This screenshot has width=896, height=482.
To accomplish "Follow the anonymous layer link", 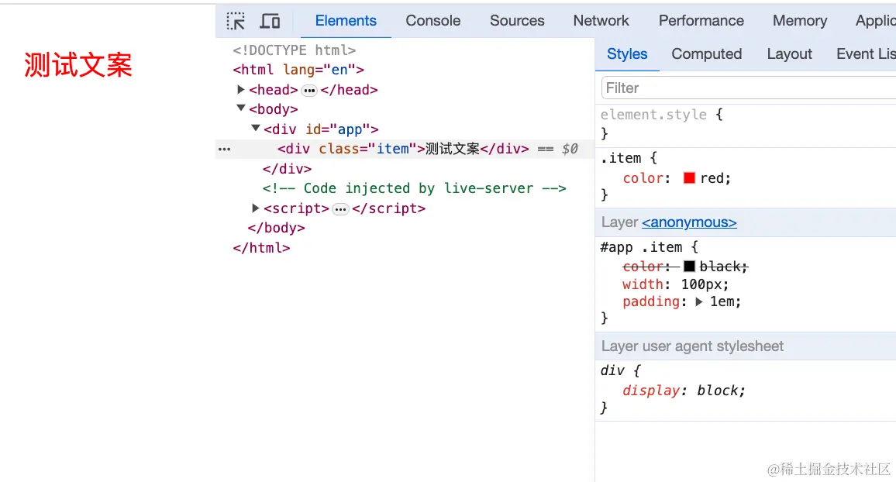I will (x=689, y=222).
